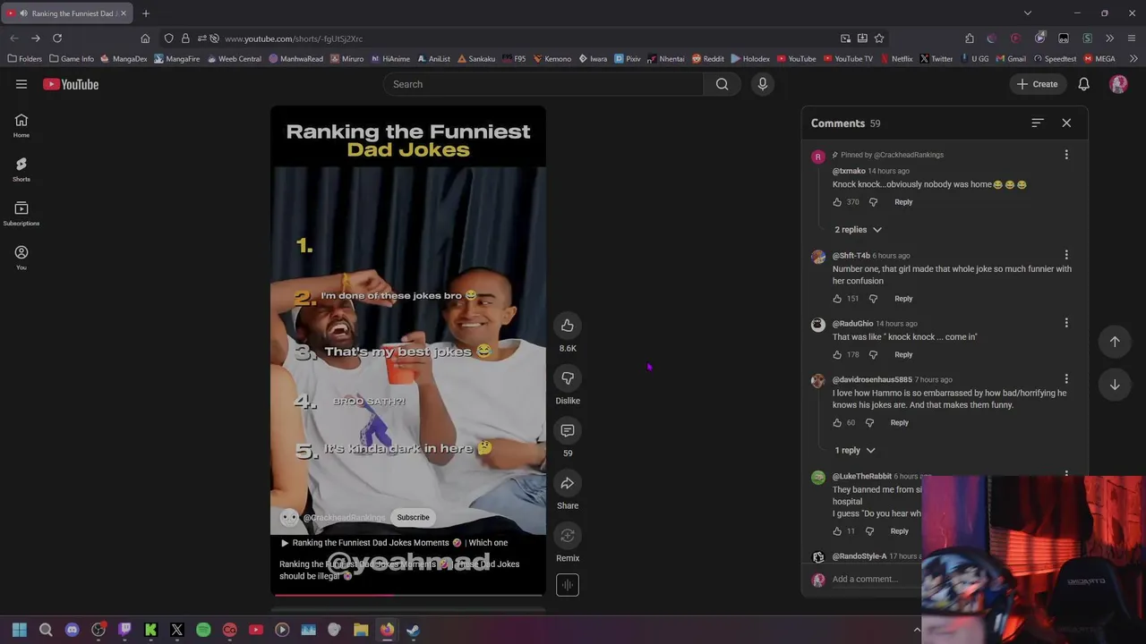The image size is (1146, 644).
Task: Expand 1 reply under @davidrosenhaus5885's comment
Action: 854,451
